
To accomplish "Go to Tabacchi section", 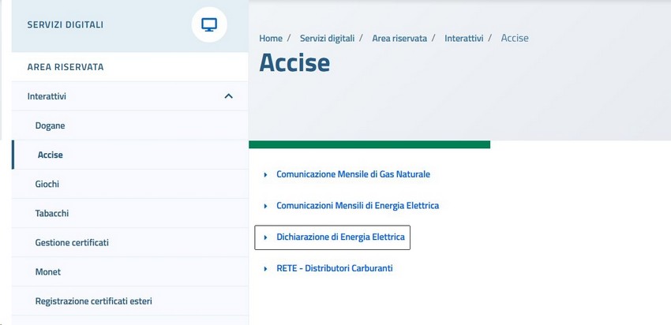I will 52,214.
